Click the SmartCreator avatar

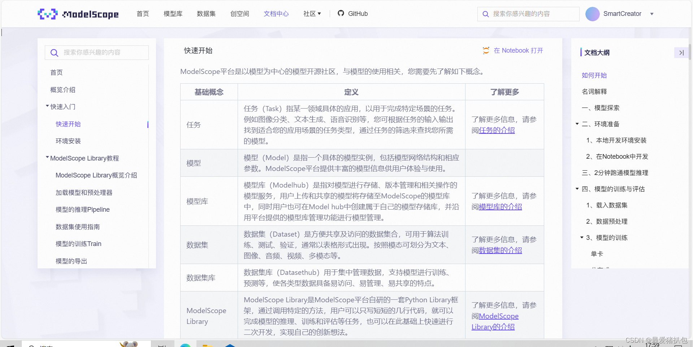(592, 14)
